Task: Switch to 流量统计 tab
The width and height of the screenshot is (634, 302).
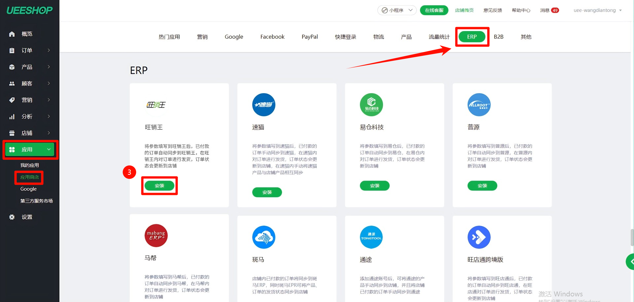Action: click(439, 37)
